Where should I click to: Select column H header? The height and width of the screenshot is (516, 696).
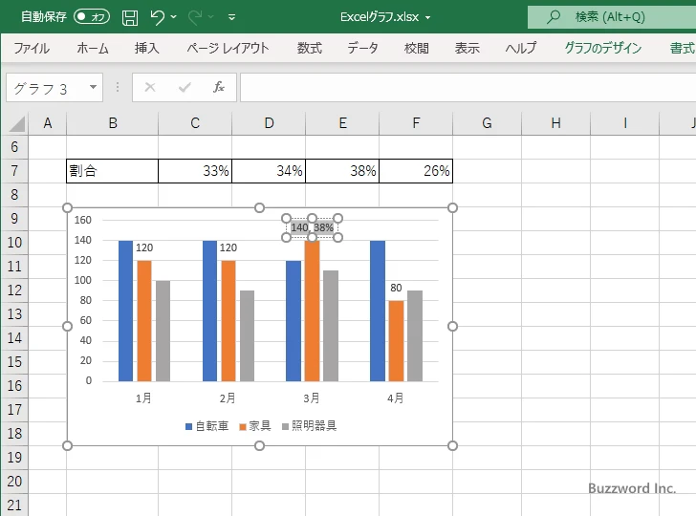click(x=555, y=123)
